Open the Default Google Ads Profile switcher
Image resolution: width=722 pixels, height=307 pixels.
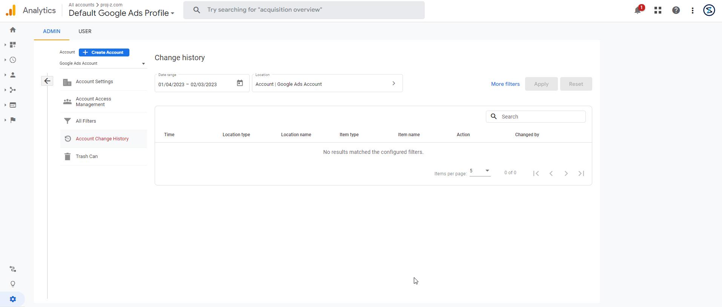click(121, 13)
